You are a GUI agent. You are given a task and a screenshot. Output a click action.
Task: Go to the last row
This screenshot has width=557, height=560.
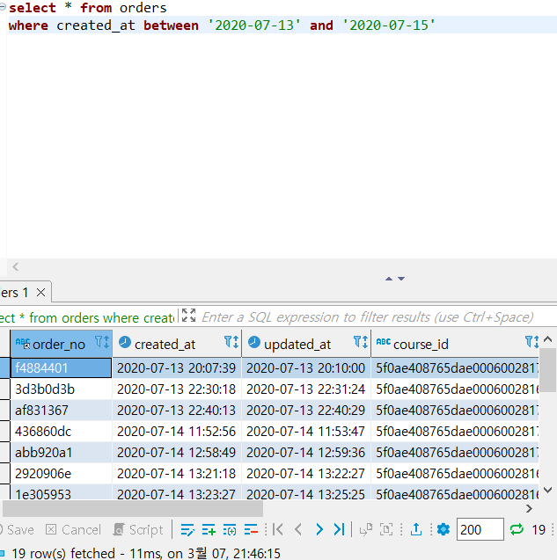[339, 529]
